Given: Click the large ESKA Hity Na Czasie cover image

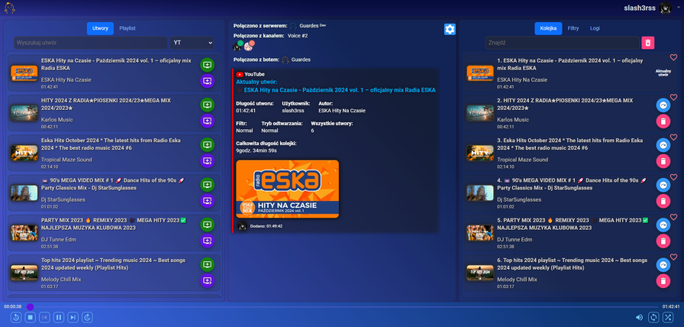Looking at the screenshot, I should [288, 189].
